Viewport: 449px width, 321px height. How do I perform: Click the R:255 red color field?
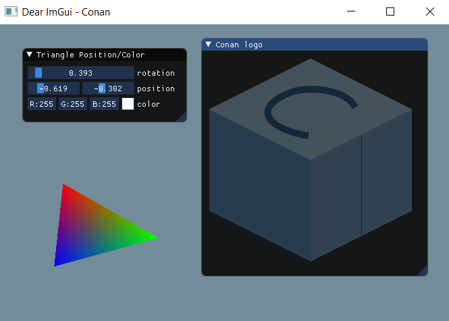(42, 104)
